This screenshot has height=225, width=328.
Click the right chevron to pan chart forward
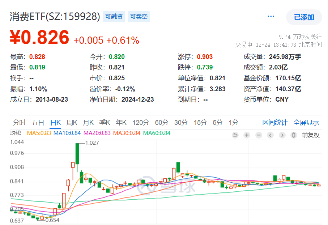coord(282,135)
